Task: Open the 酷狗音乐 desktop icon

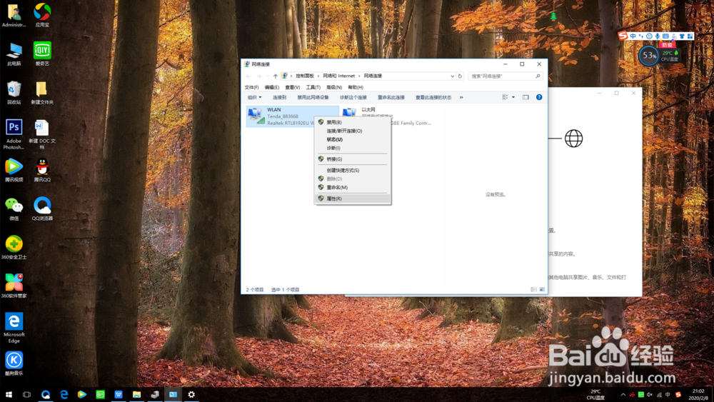Action: 14,363
